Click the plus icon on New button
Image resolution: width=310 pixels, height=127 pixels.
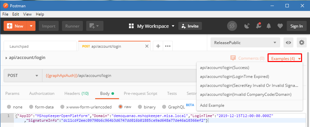10,26
